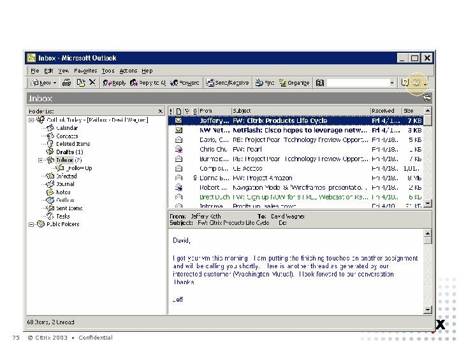The width and height of the screenshot is (459, 344).
Task: Select the 'FW: Pearl' message from Chris
Action: pyautogui.click(x=296, y=149)
